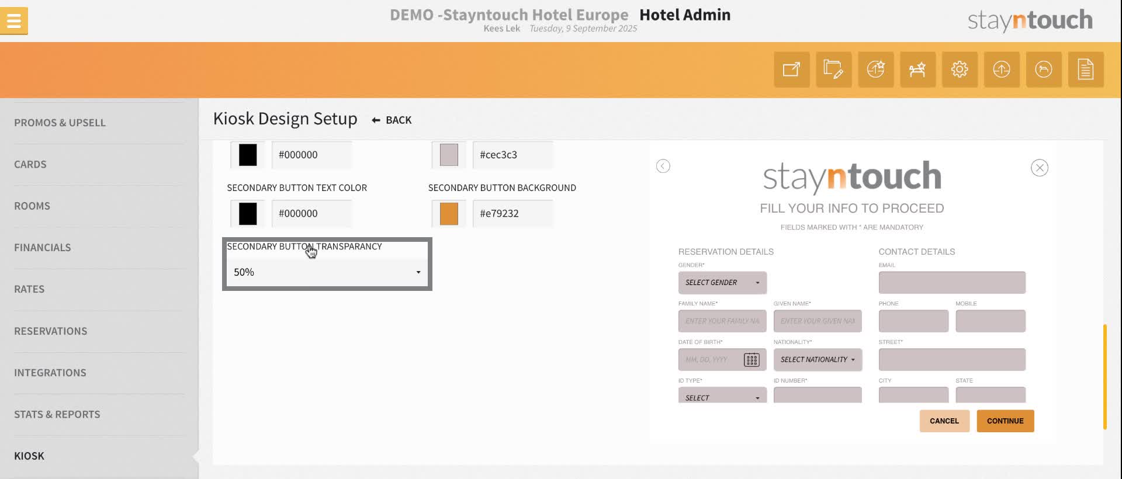The width and height of the screenshot is (1122, 479).
Task: Click the Given Name input field
Action: (x=818, y=321)
